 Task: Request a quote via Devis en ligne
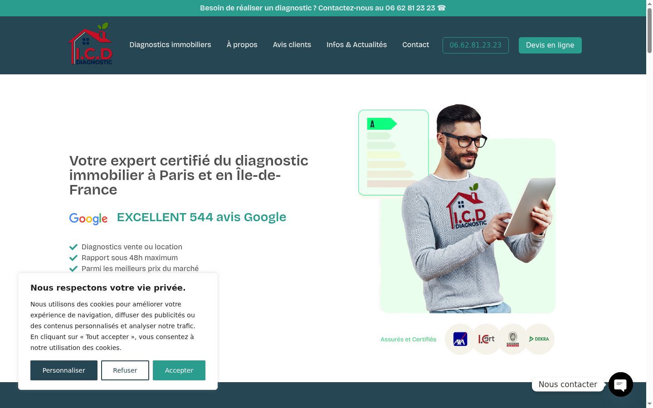tap(550, 45)
